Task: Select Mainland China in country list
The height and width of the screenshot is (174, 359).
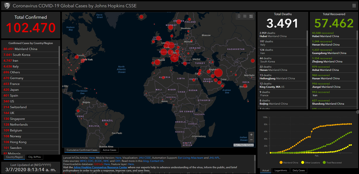Action: pyautogui.click(x=30, y=49)
